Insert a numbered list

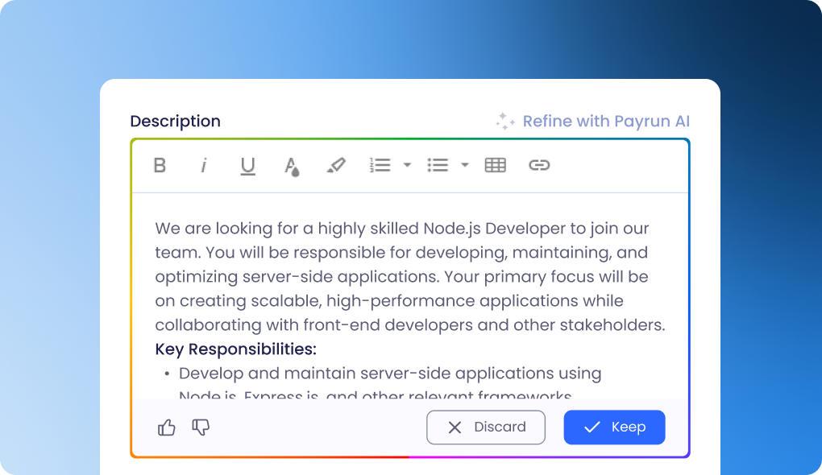point(380,165)
